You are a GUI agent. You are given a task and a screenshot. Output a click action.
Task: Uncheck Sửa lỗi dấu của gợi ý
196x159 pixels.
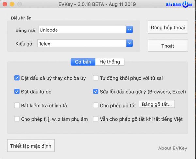click(x=96, y=92)
